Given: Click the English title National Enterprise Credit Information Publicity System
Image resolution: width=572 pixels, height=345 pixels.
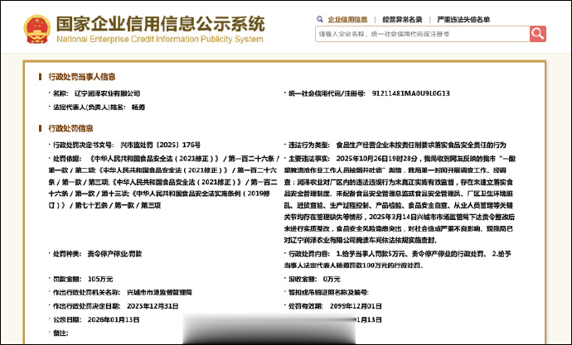Looking at the screenshot, I should 160,39.
